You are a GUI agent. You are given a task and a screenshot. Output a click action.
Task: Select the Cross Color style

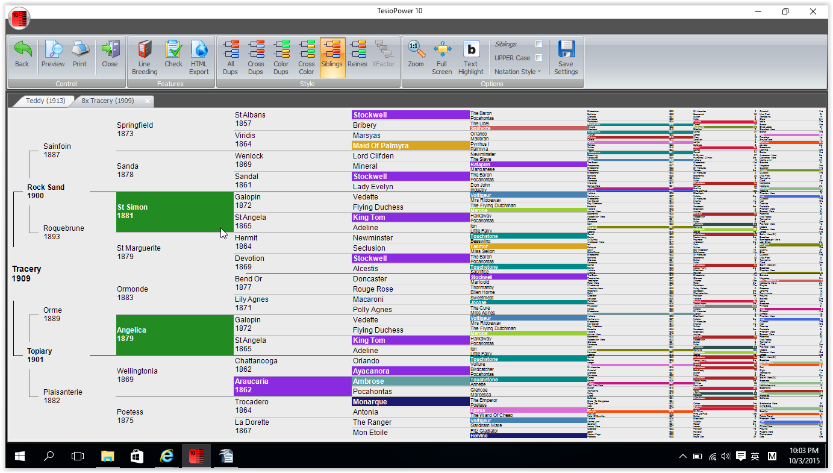click(x=307, y=50)
